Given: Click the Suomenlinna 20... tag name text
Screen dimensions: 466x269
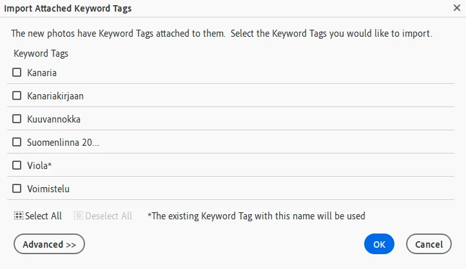Looking at the screenshot, I should pos(63,143).
